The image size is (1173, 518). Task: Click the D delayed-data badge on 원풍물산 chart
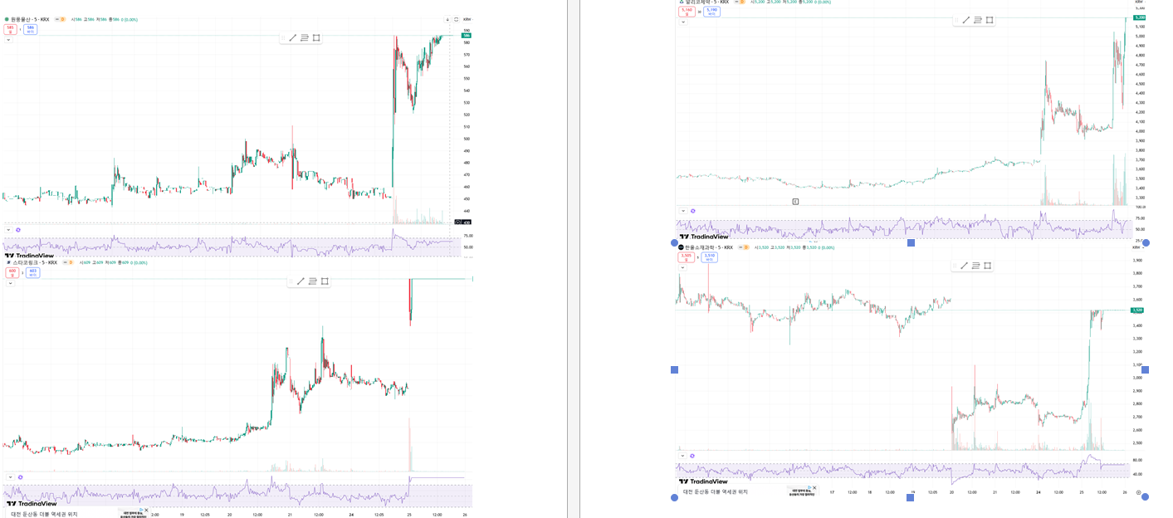pyautogui.click(x=61, y=19)
